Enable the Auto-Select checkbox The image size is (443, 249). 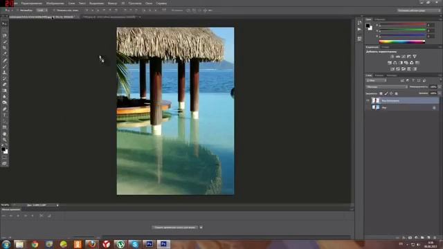(x=18, y=10)
